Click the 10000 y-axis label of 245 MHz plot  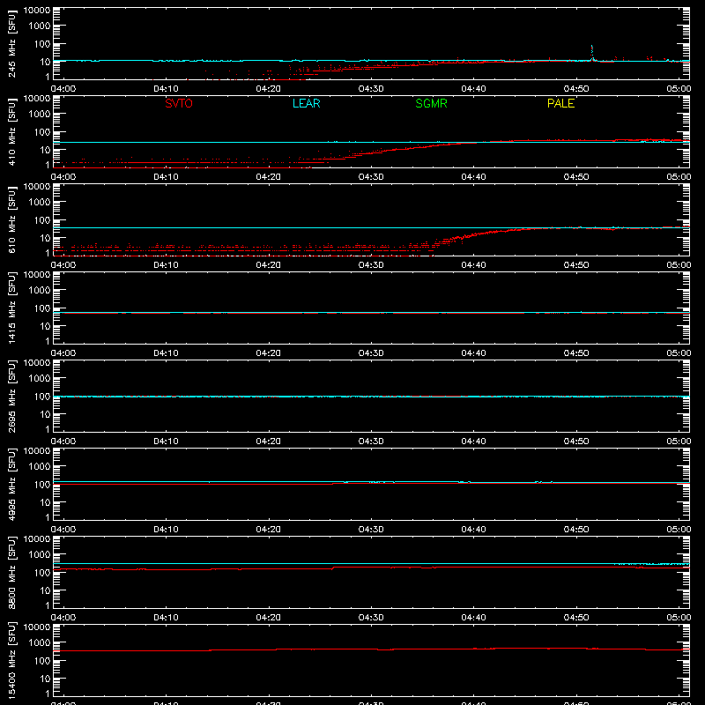point(37,11)
